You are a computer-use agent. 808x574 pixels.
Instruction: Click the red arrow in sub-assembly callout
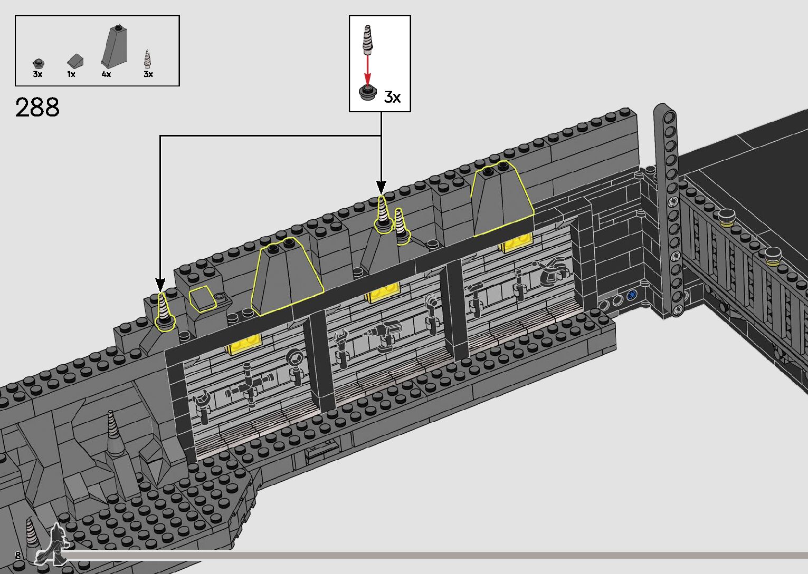pyautogui.click(x=368, y=69)
